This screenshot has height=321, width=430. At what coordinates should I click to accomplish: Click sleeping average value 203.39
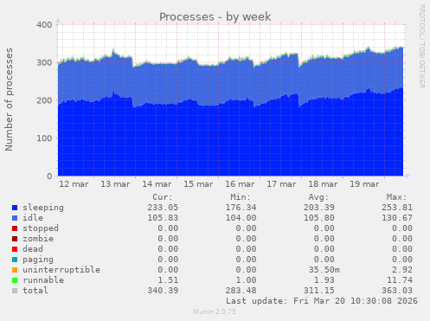click(319, 208)
